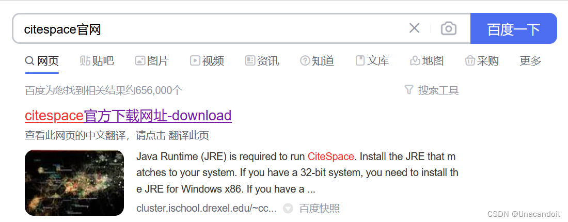Open the 资讯 tab

pyautogui.click(x=262, y=61)
